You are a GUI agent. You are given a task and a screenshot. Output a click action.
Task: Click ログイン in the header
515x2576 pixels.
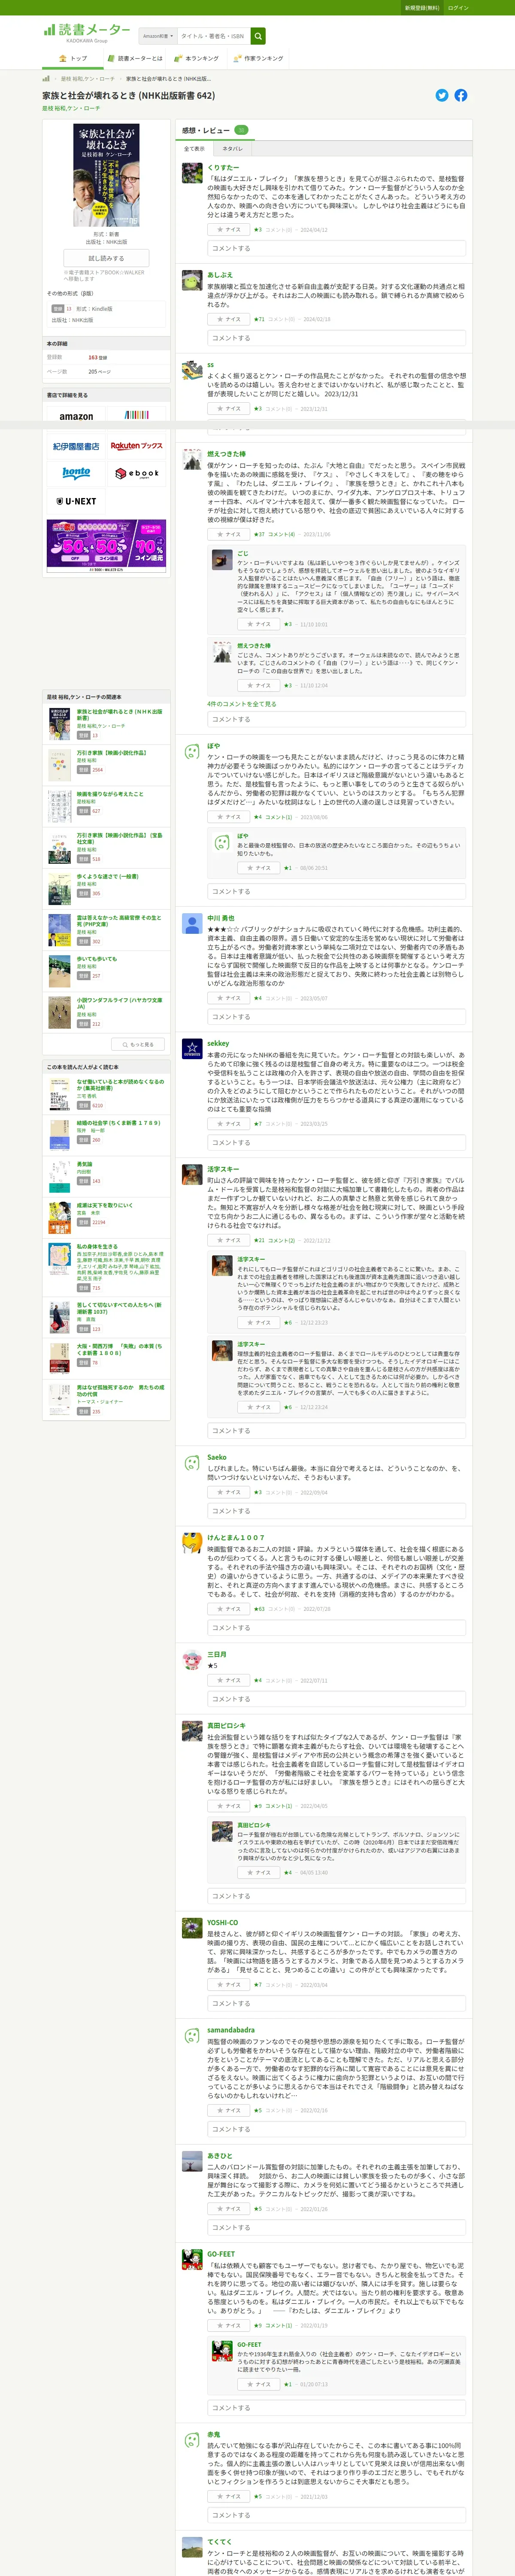[458, 8]
